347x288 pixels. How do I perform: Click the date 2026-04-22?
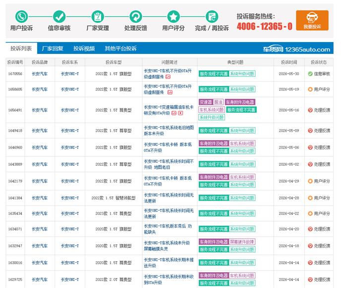pyautogui.click(x=289, y=214)
